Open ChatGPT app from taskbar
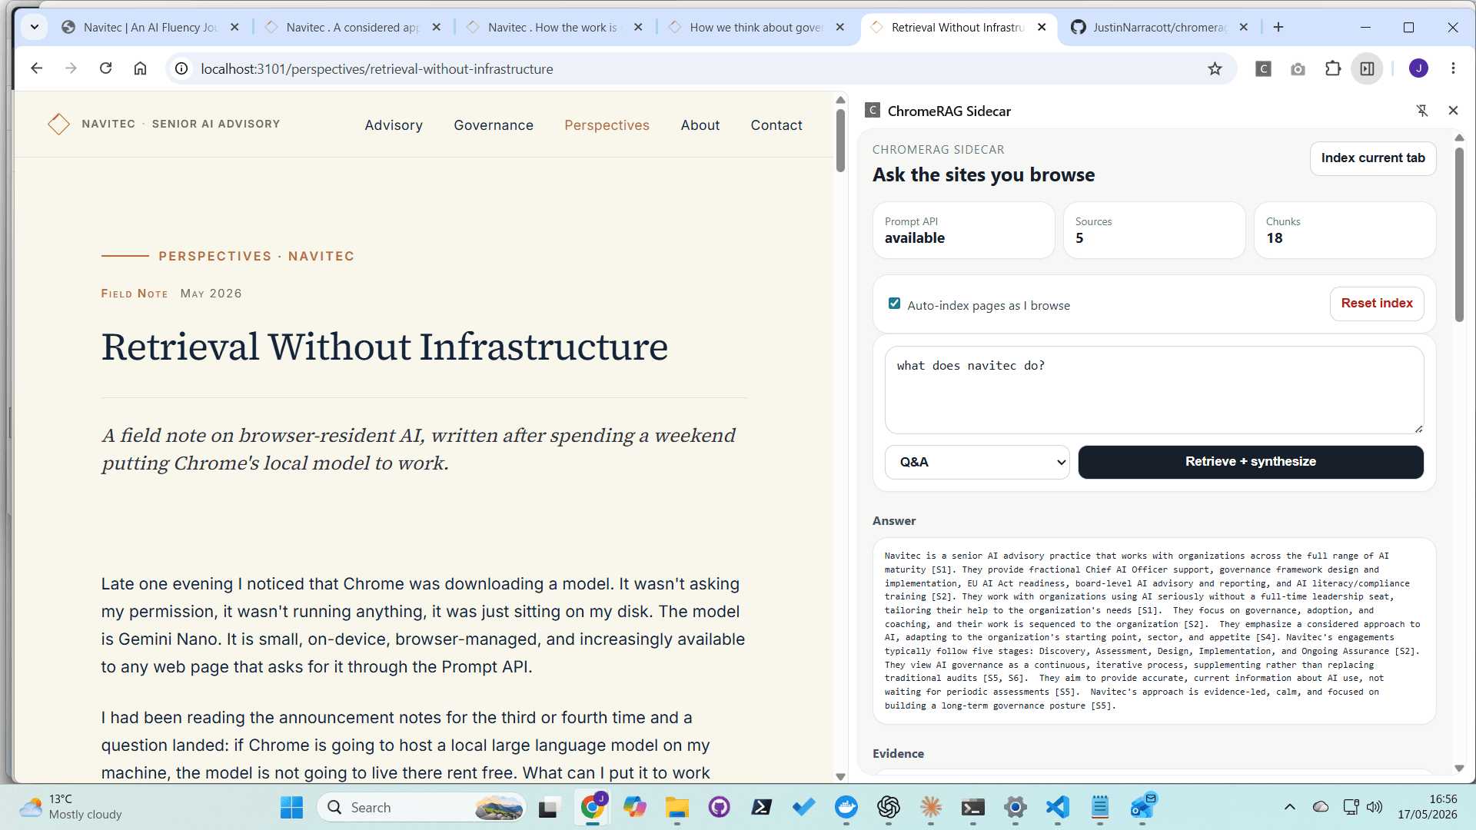Screen dimensions: 1476x830 pyautogui.click(x=889, y=807)
